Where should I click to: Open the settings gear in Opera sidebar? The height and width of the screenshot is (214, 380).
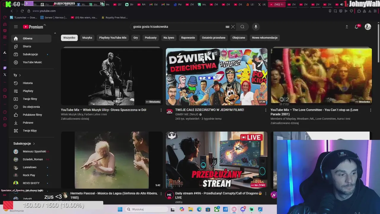[x=5, y=125]
